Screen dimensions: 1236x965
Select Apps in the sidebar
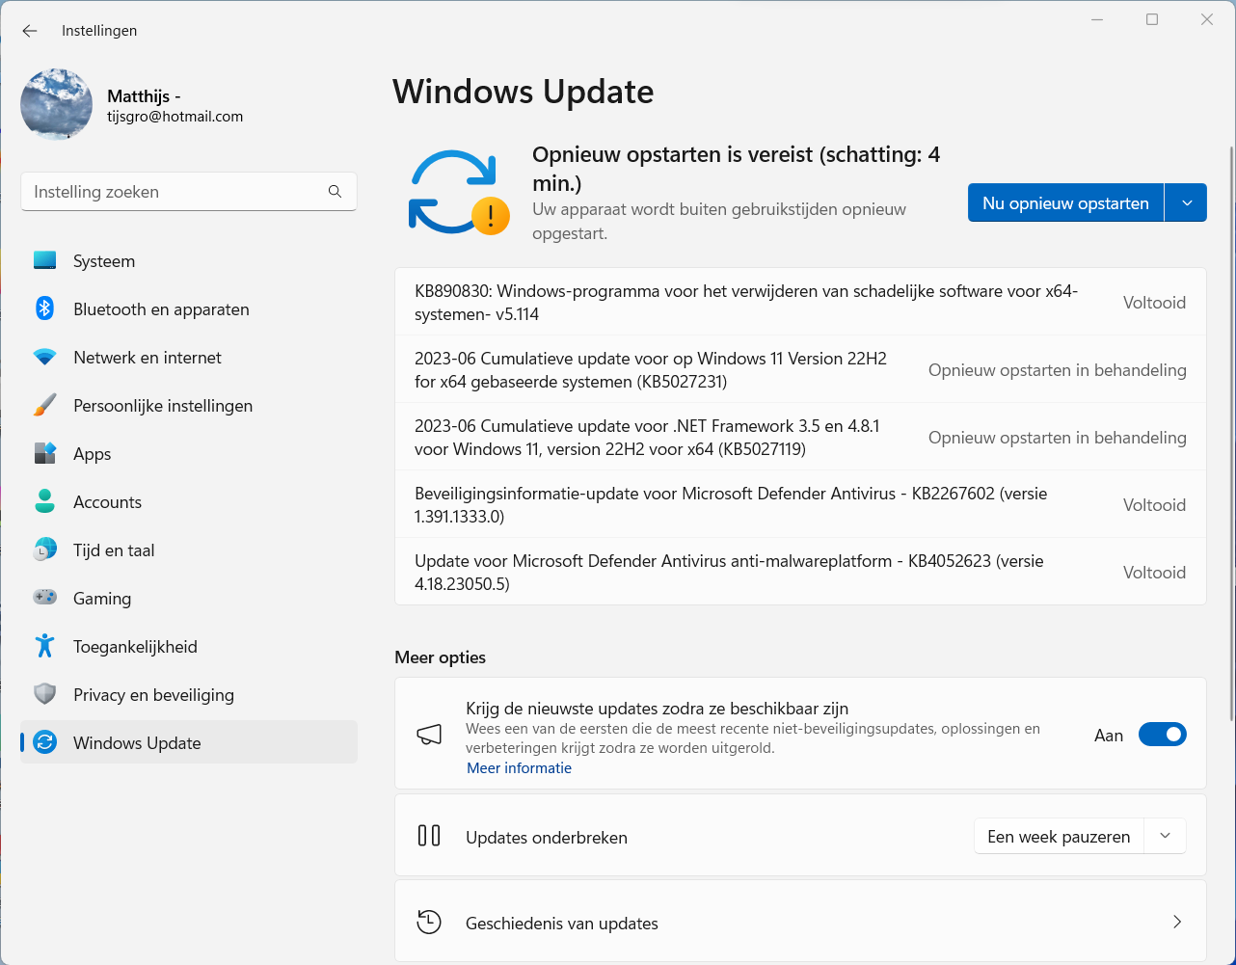pos(93,454)
